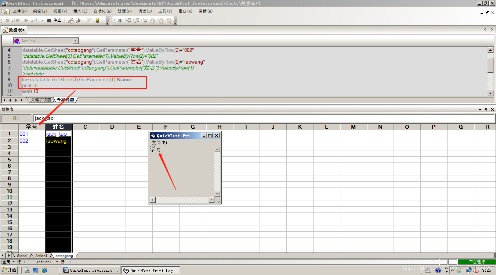Screen dimensions: 496x275
Task: Click the data table formula input field
Action: tap(264, 118)
